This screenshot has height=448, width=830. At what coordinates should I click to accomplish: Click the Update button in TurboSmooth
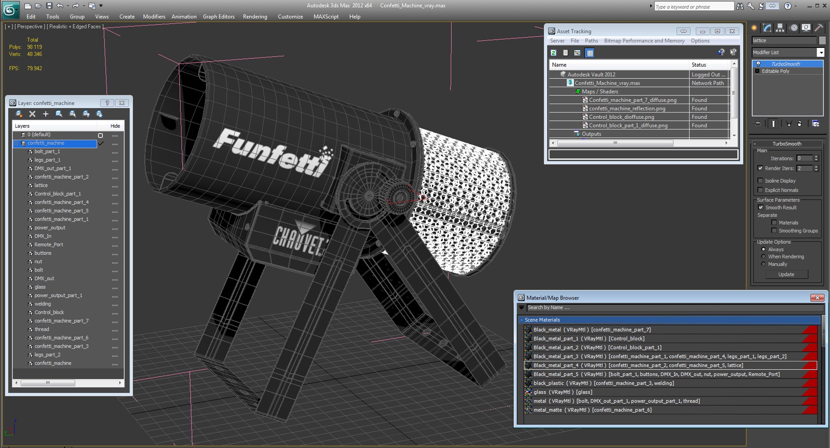point(786,274)
